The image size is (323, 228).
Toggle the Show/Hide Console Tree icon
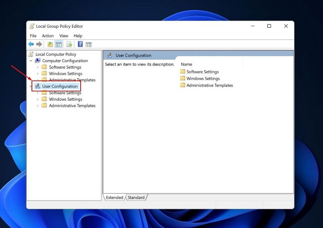59,44
